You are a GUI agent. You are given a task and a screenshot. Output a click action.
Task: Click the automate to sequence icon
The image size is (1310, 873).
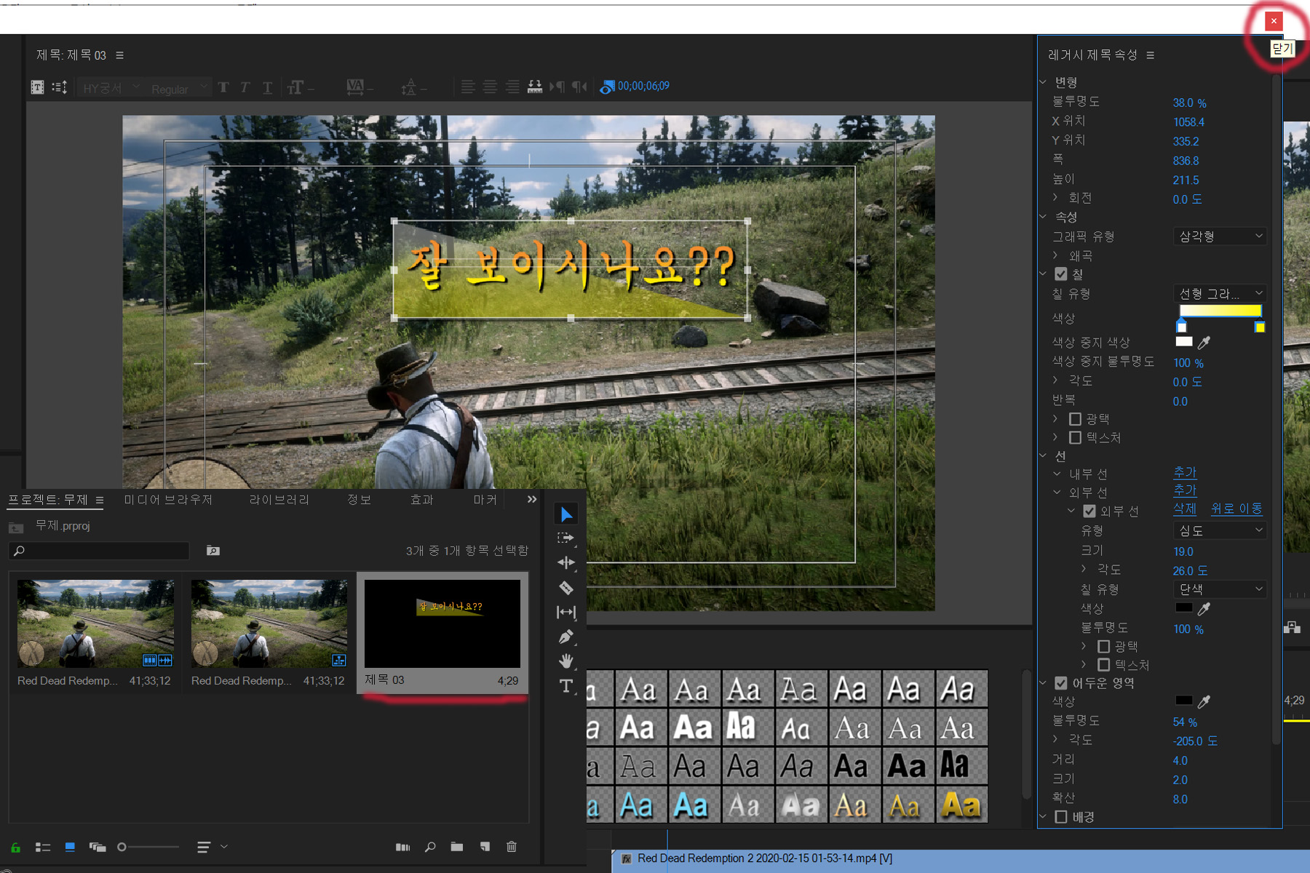point(402,847)
